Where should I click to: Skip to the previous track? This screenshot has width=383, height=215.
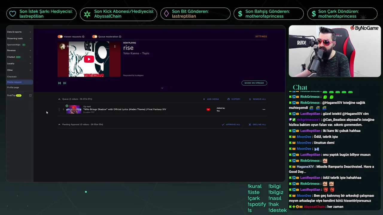(x=59, y=83)
